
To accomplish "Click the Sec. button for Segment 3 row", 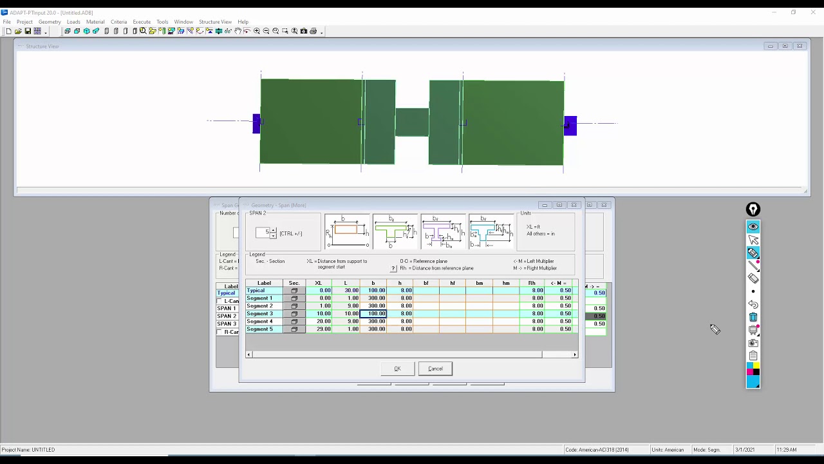I will [x=294, y=314].
